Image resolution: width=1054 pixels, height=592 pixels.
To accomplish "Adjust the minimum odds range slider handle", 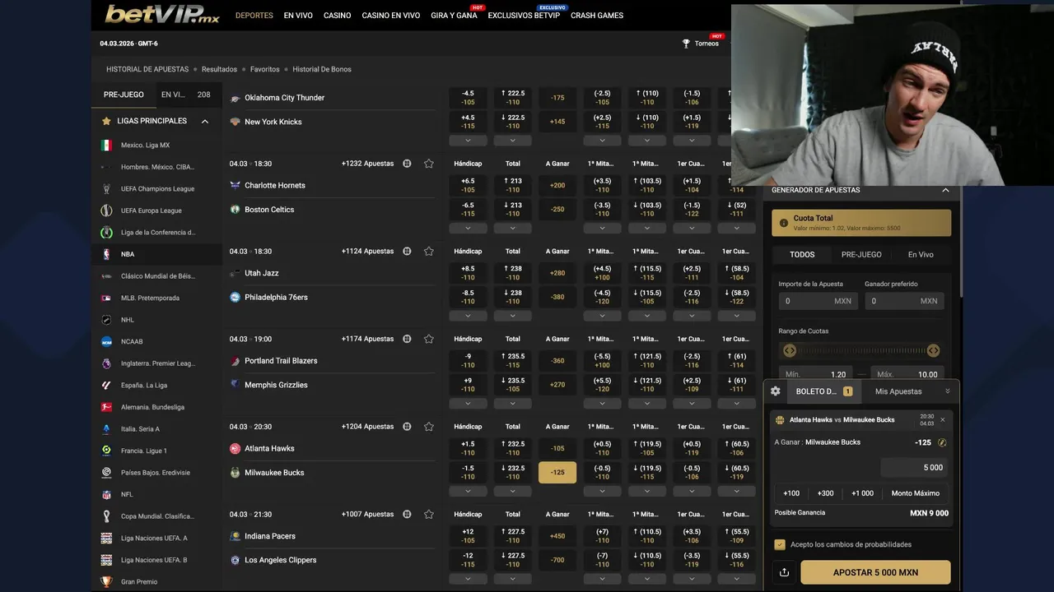I will 790,350.
